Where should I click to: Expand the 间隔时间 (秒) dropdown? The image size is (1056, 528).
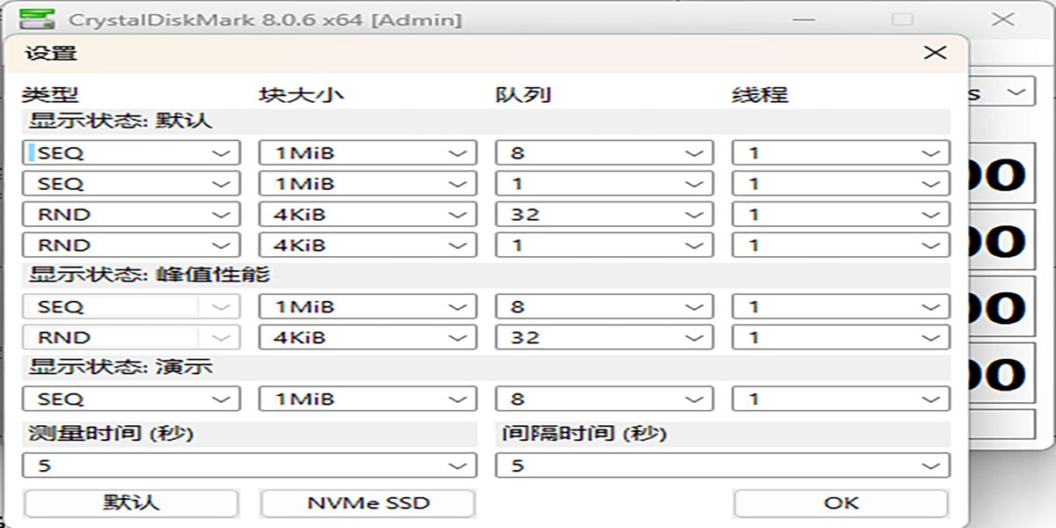[722, 466]
